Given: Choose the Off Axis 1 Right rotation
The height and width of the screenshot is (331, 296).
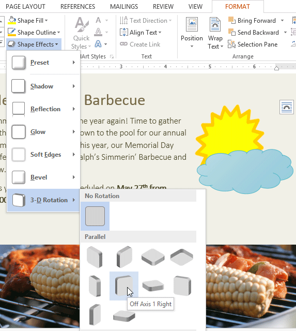Looking at the screenshot, I should 124,286.
